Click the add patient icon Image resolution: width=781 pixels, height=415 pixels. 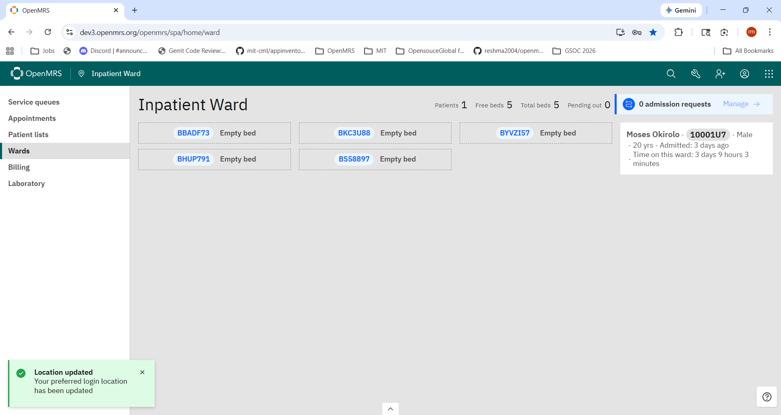tap(720, 74)
